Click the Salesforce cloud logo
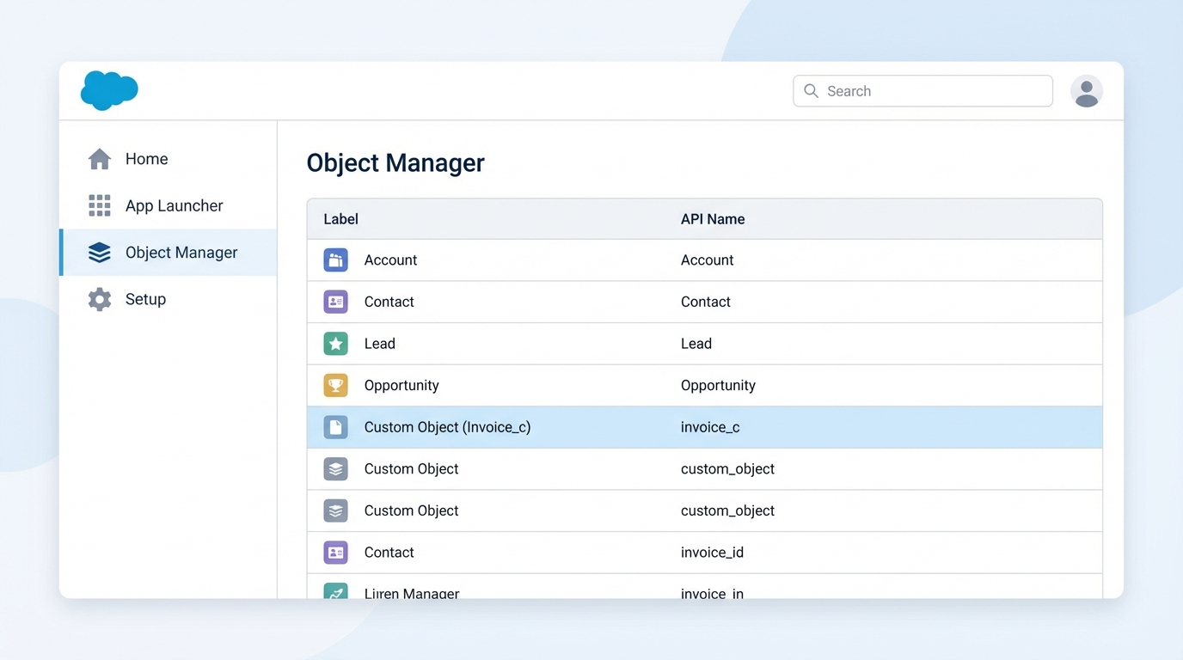 click(x=109, y=89)
